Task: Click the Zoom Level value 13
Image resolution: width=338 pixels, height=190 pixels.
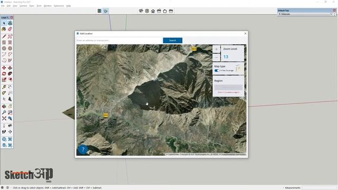Action: coord(226,56)
